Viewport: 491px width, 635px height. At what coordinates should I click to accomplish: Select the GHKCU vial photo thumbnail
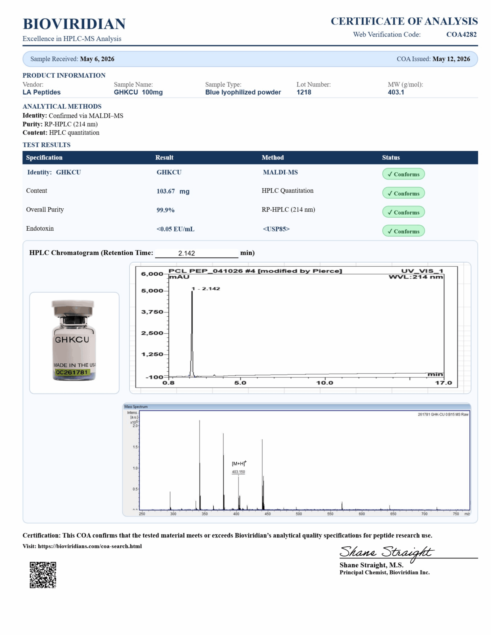[x=74, y=343]
